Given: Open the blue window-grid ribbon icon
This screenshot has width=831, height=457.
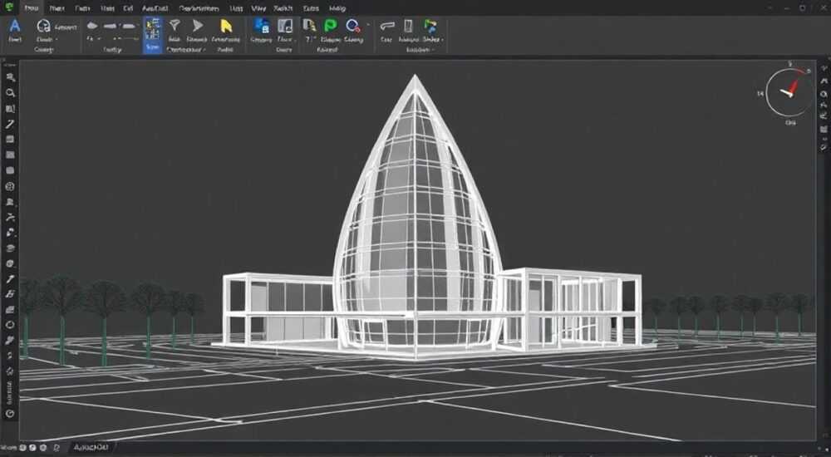Looking at the screenshot, I should 262,26.
